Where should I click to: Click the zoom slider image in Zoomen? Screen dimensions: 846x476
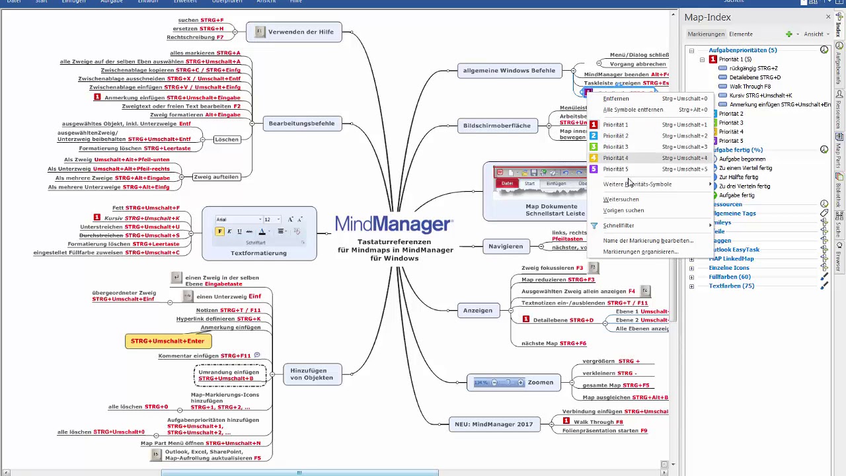[x=499, y=383]
